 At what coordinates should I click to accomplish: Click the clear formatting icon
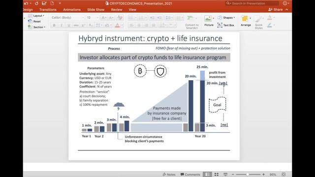120,18
